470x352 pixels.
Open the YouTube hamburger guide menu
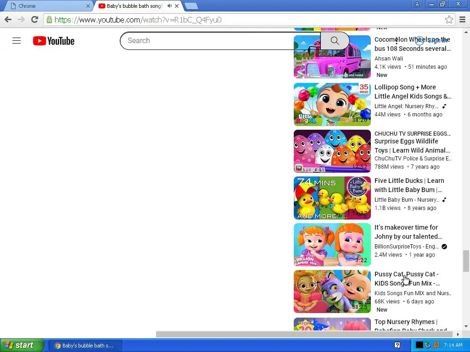[x=17, y=41]
